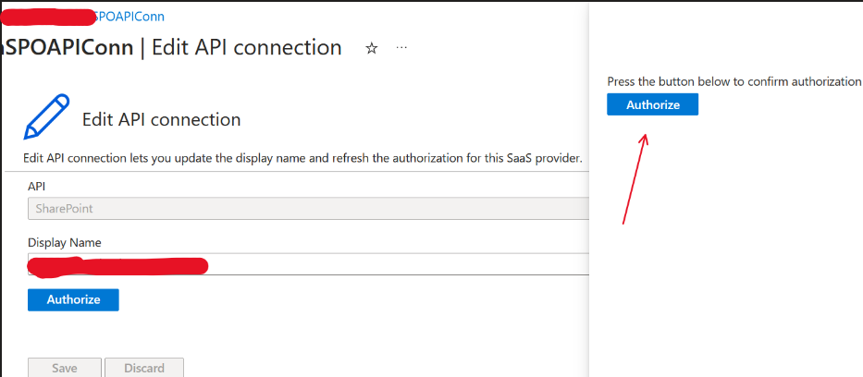Click the Discard button
The width and height of the screenshot is (863, 377).
[x=144, y=368]
